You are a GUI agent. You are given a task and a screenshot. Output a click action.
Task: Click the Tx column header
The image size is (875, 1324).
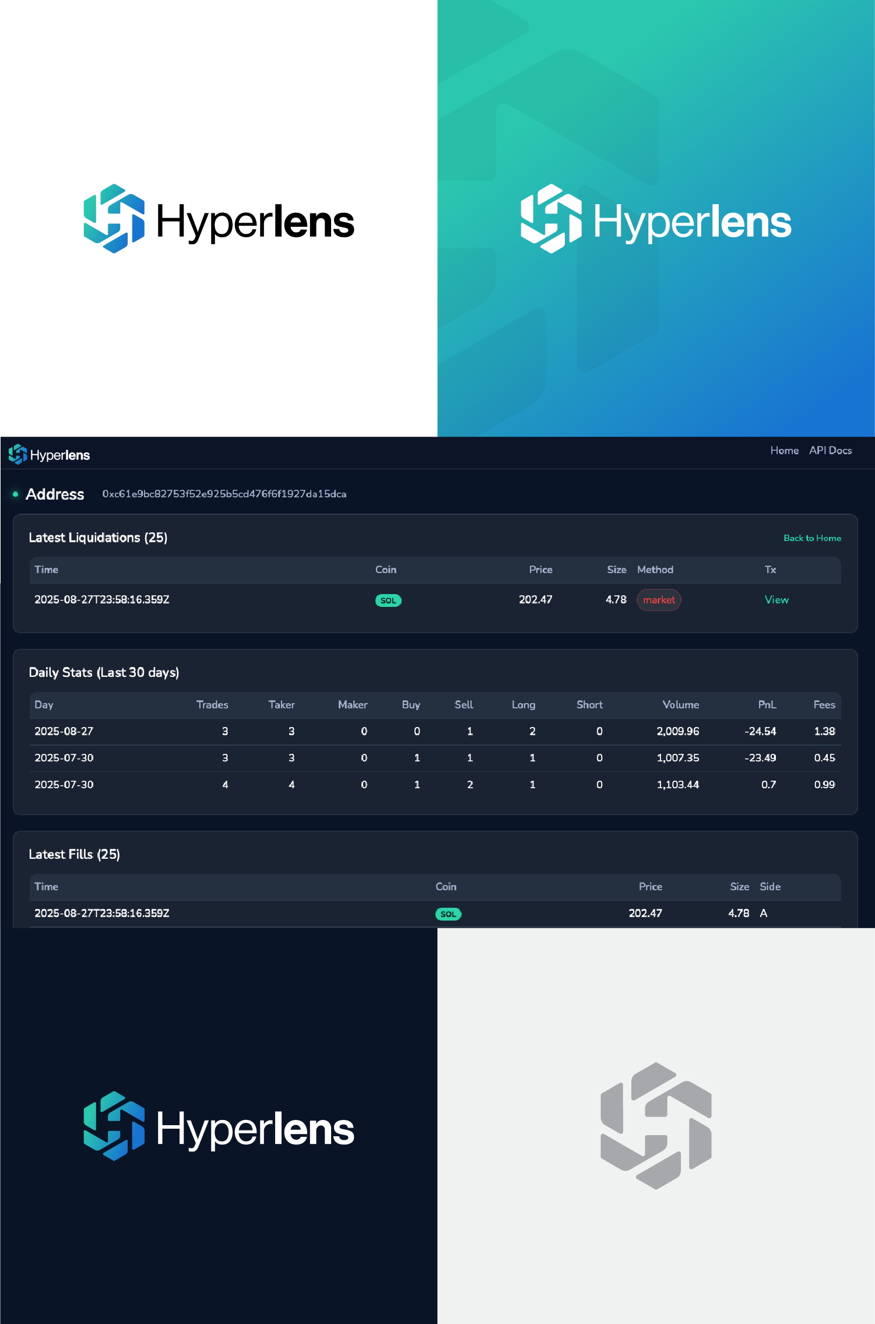coord(771,570)
